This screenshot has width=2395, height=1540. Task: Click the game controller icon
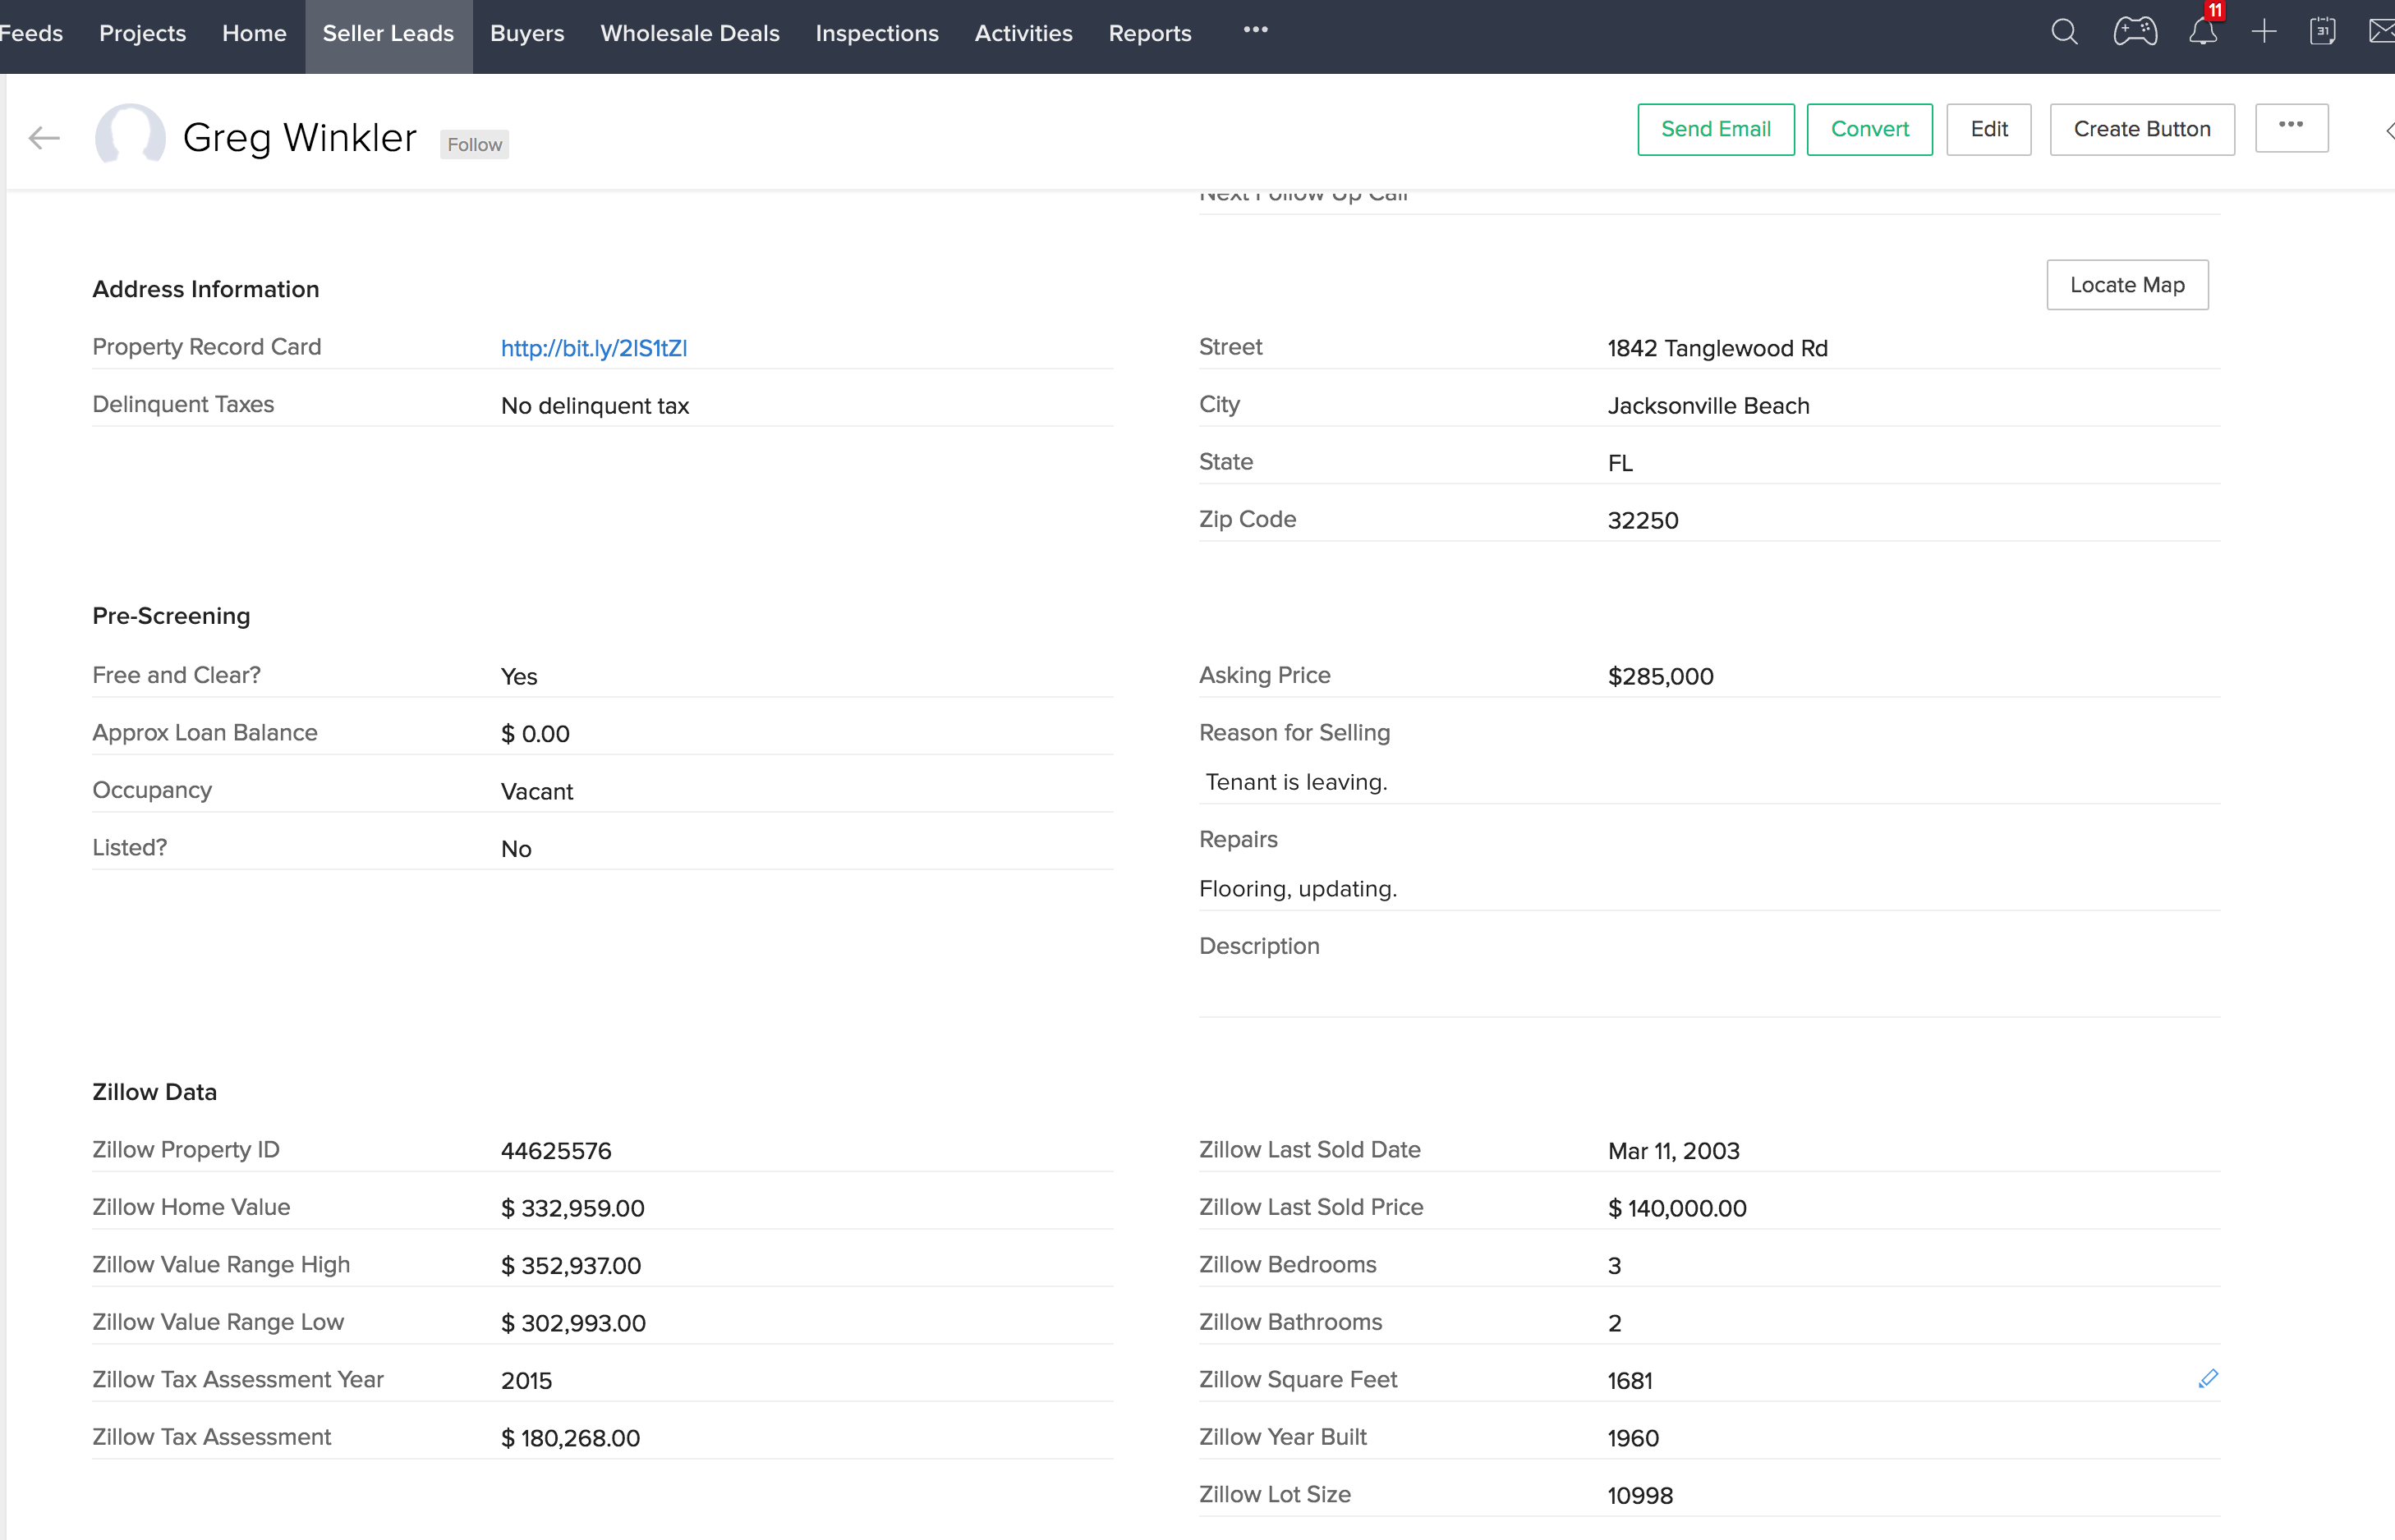coord(2135,32)
